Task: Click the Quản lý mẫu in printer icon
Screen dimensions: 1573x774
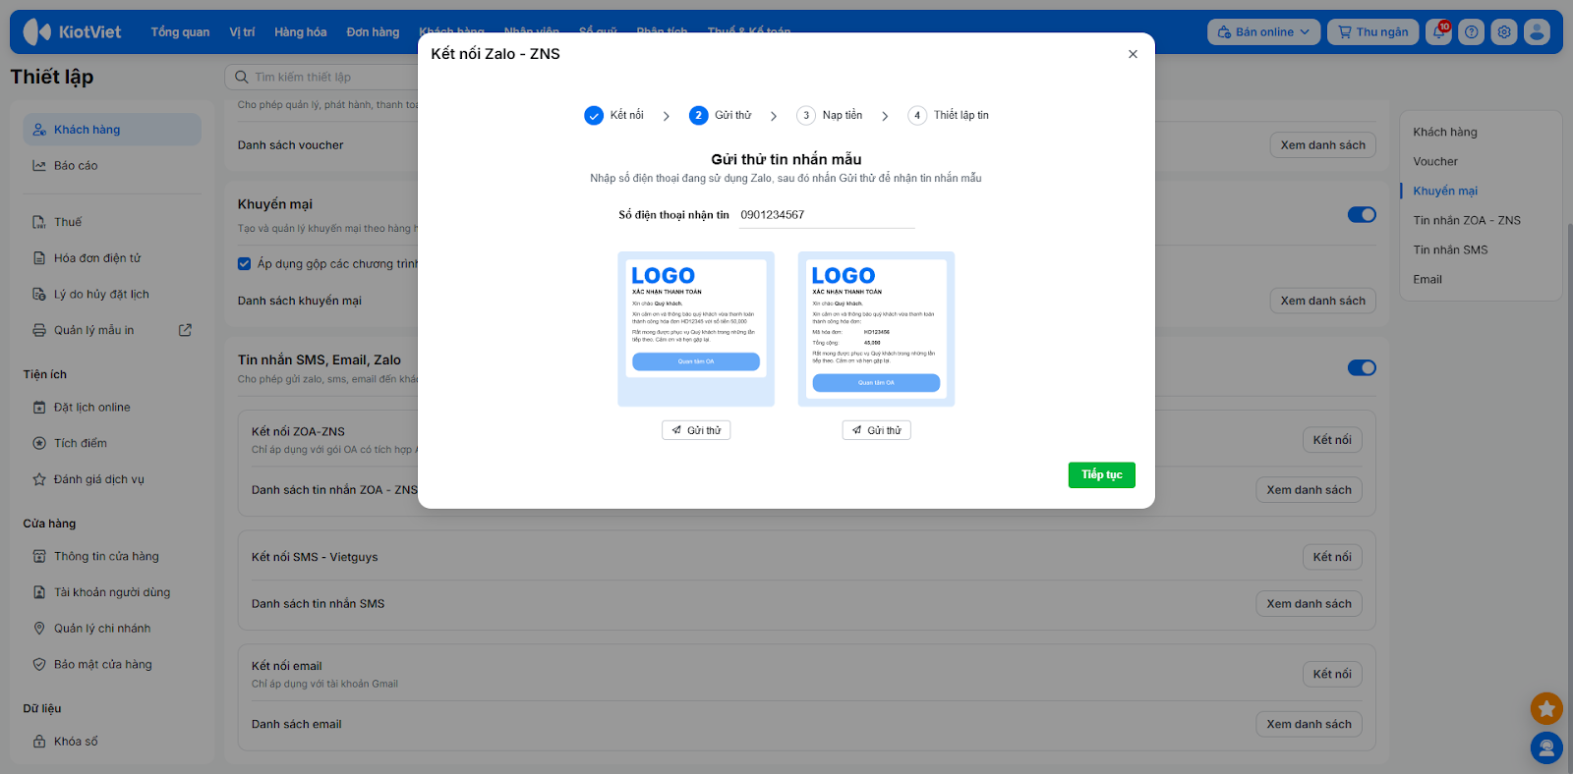Action: (x=39, y=331)
